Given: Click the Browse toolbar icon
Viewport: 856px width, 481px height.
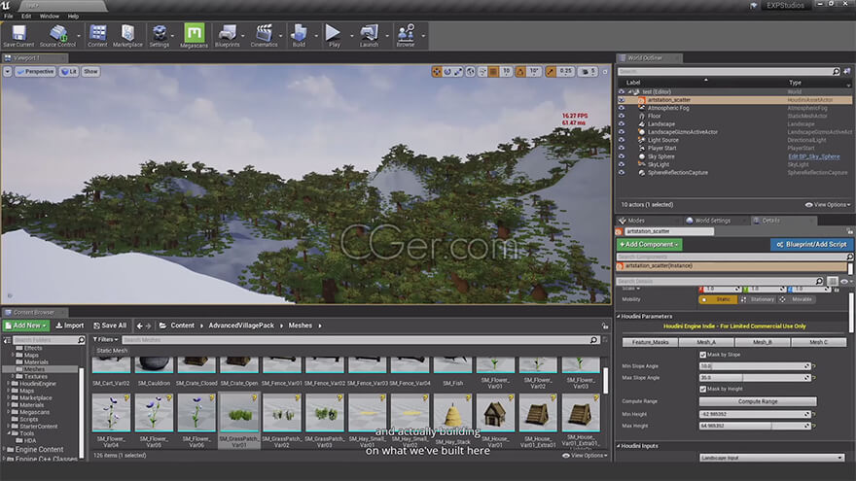Looking at the screenshot, I should point(406,36).
